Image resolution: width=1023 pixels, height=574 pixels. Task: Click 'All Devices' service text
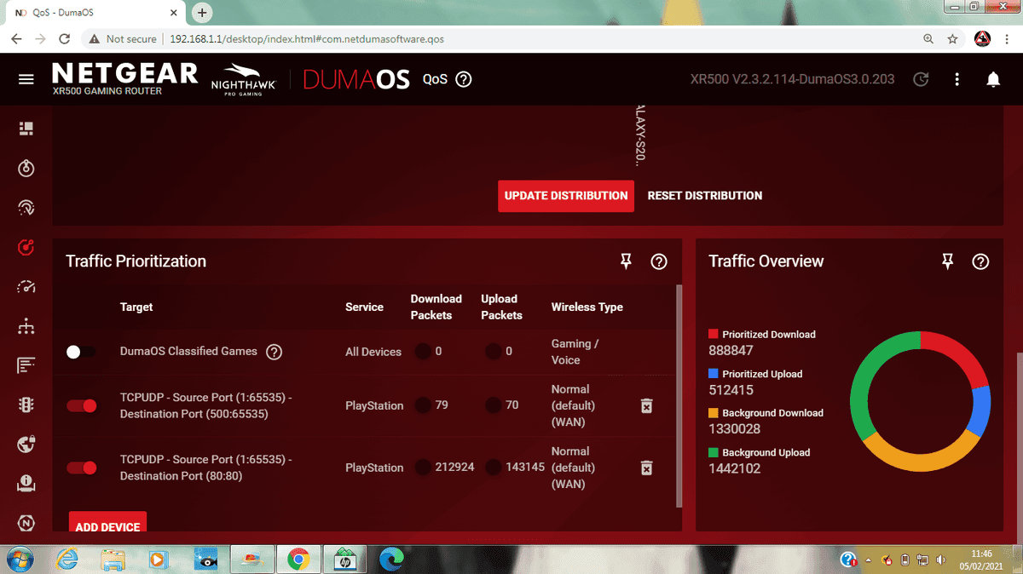[373, 352]
